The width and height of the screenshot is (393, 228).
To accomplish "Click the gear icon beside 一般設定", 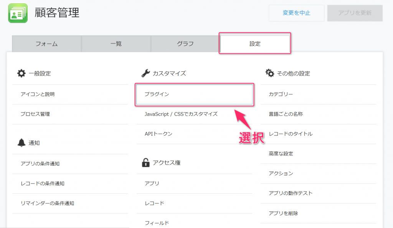I will (x=21, y=73).
